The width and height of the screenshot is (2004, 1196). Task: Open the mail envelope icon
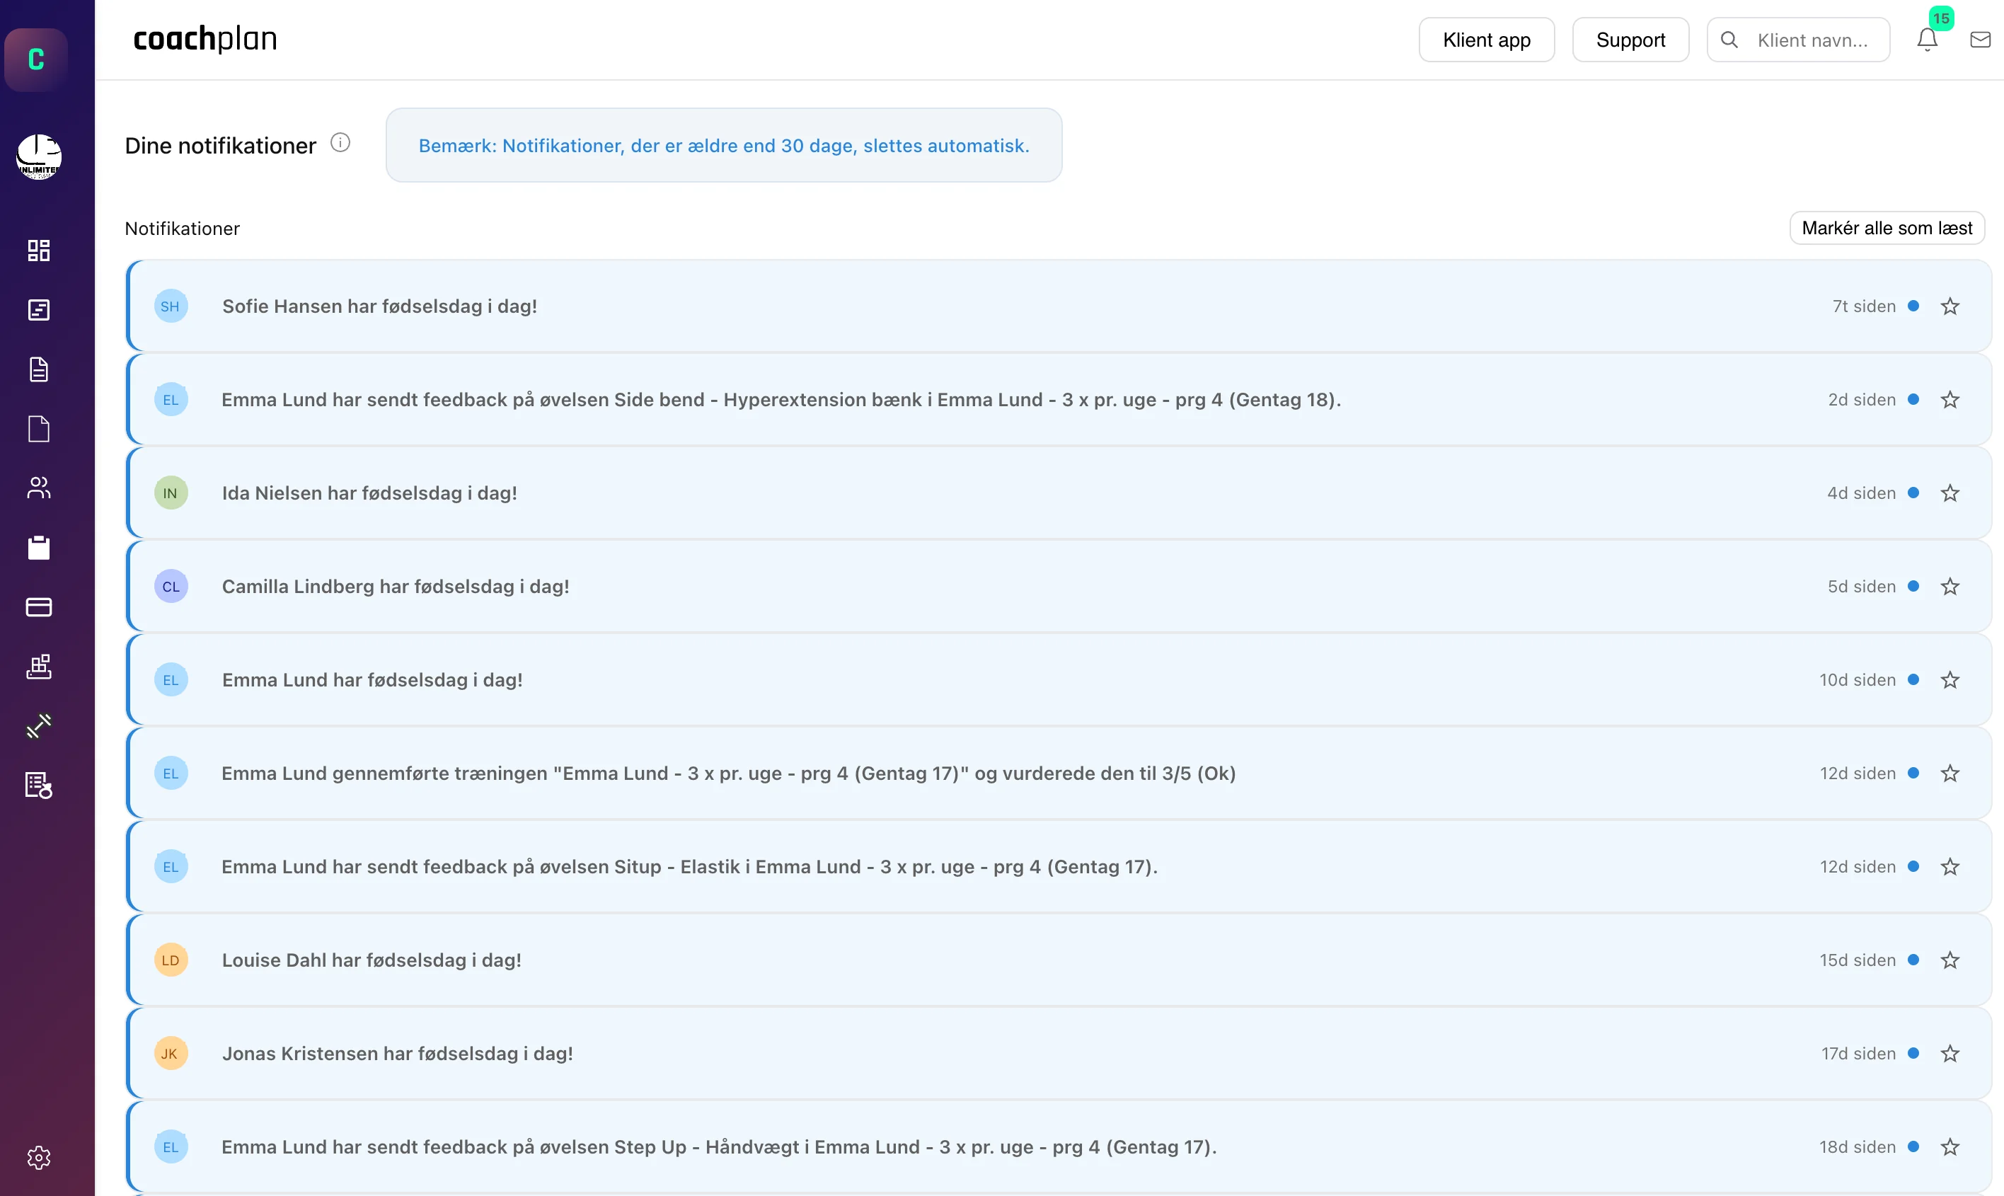1980,40
